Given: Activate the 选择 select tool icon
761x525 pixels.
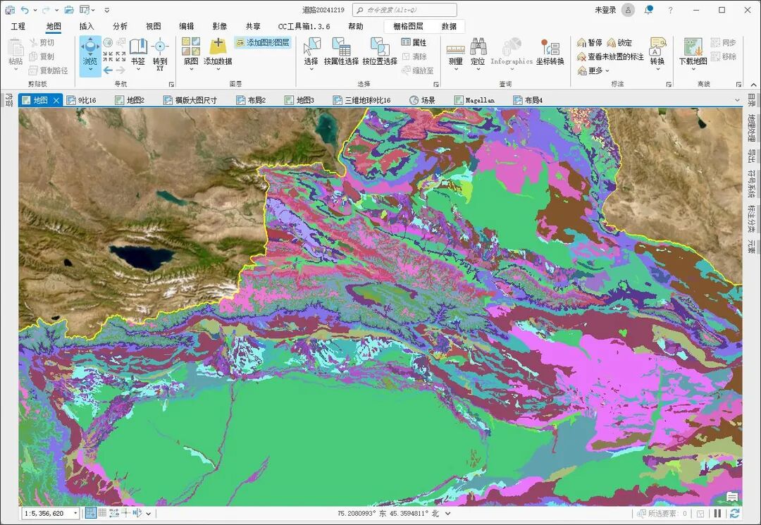Looking at the screenshot, I should (x=311, y=47).
